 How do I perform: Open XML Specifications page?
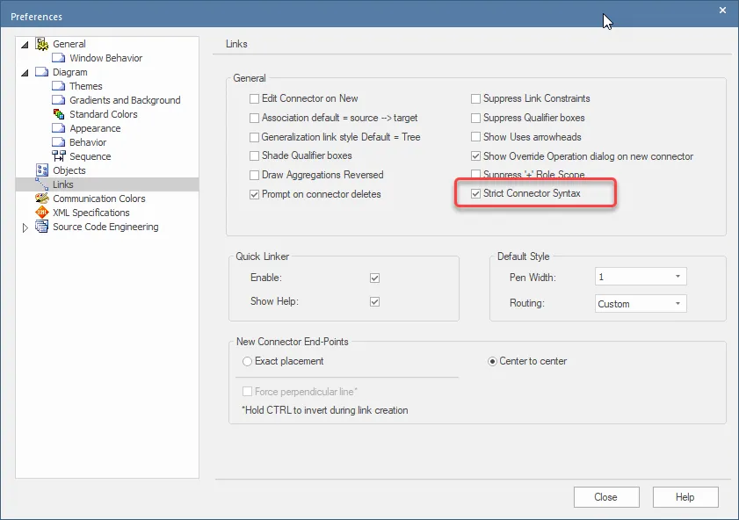tap(91, 213)
